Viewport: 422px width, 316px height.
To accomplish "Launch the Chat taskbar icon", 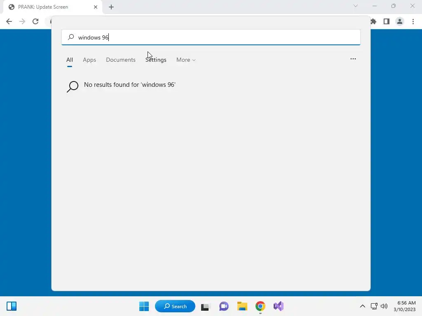I will click(224, 306).
